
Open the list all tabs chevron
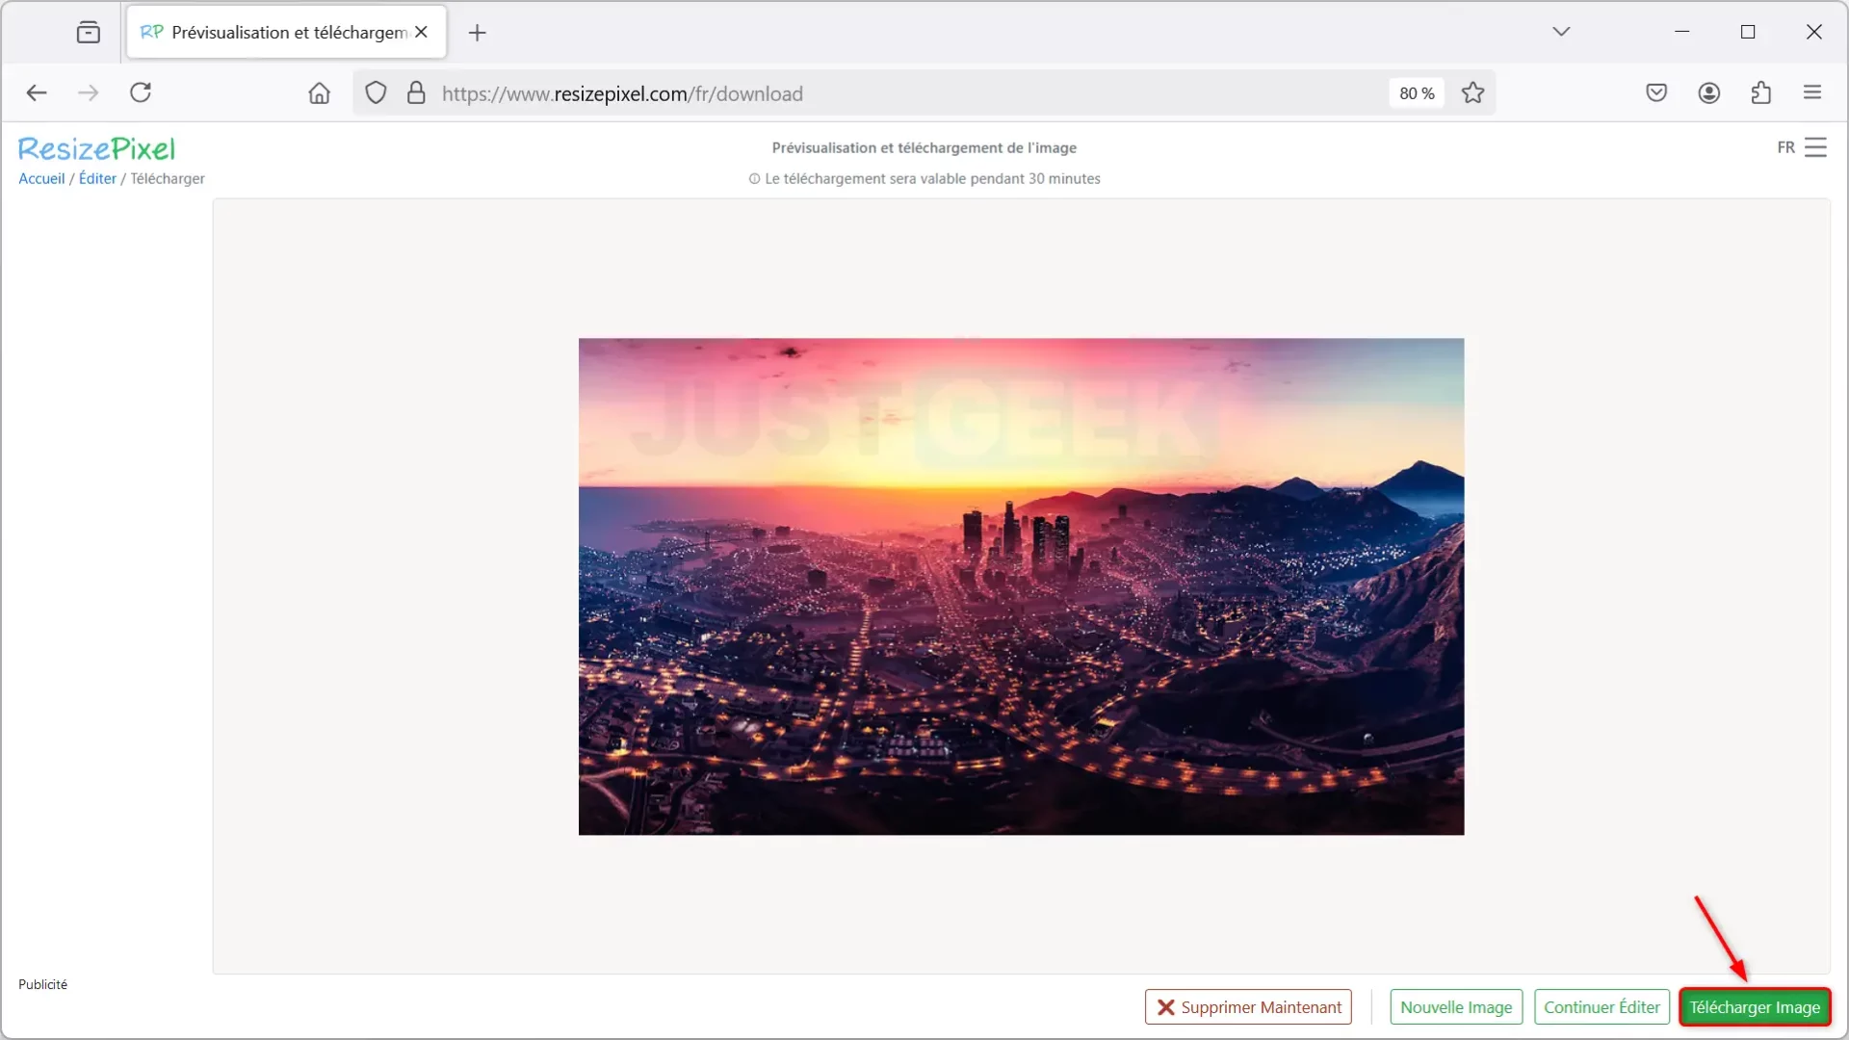tap(1561, 32)
